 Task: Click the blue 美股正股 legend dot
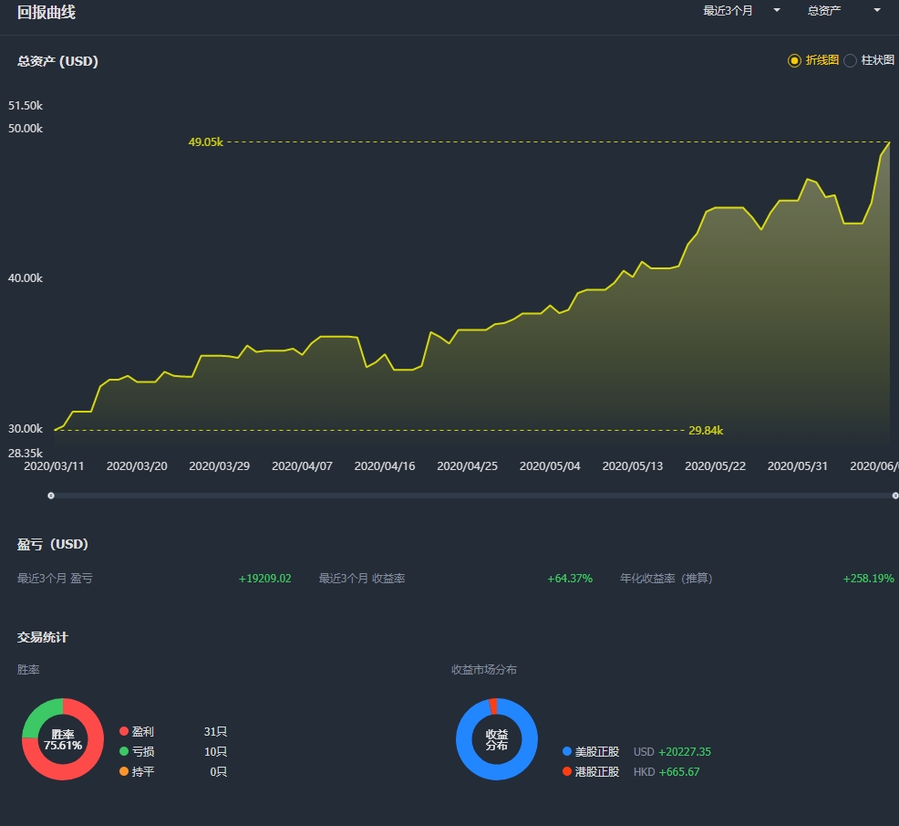(567, 751)
